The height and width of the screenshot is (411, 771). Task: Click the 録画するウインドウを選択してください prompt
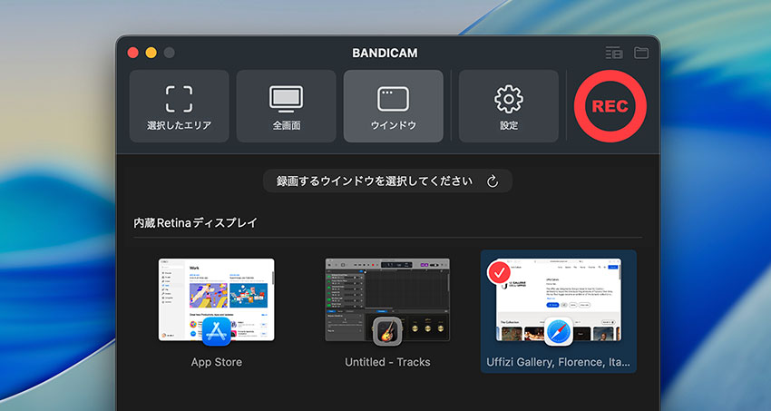click(x=373, y=181)
